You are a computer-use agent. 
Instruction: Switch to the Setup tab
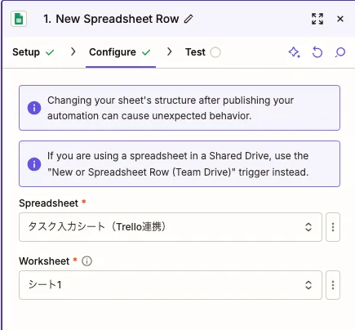(x=33, y=52)
